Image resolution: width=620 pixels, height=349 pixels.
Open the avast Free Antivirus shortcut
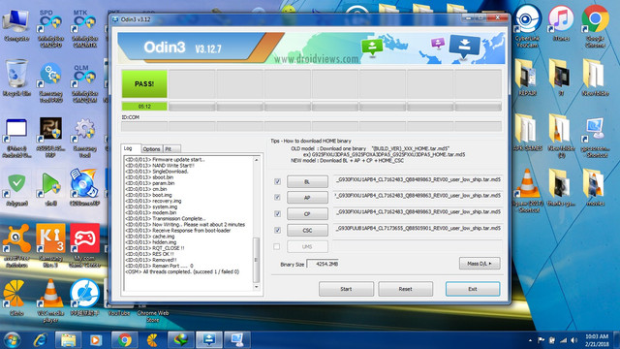pos(16,245)
